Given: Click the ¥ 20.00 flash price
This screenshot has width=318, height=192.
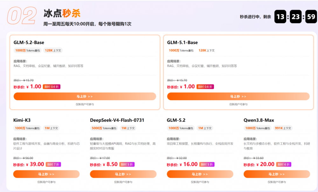Looking at the screenshot, I should [266, 164].
